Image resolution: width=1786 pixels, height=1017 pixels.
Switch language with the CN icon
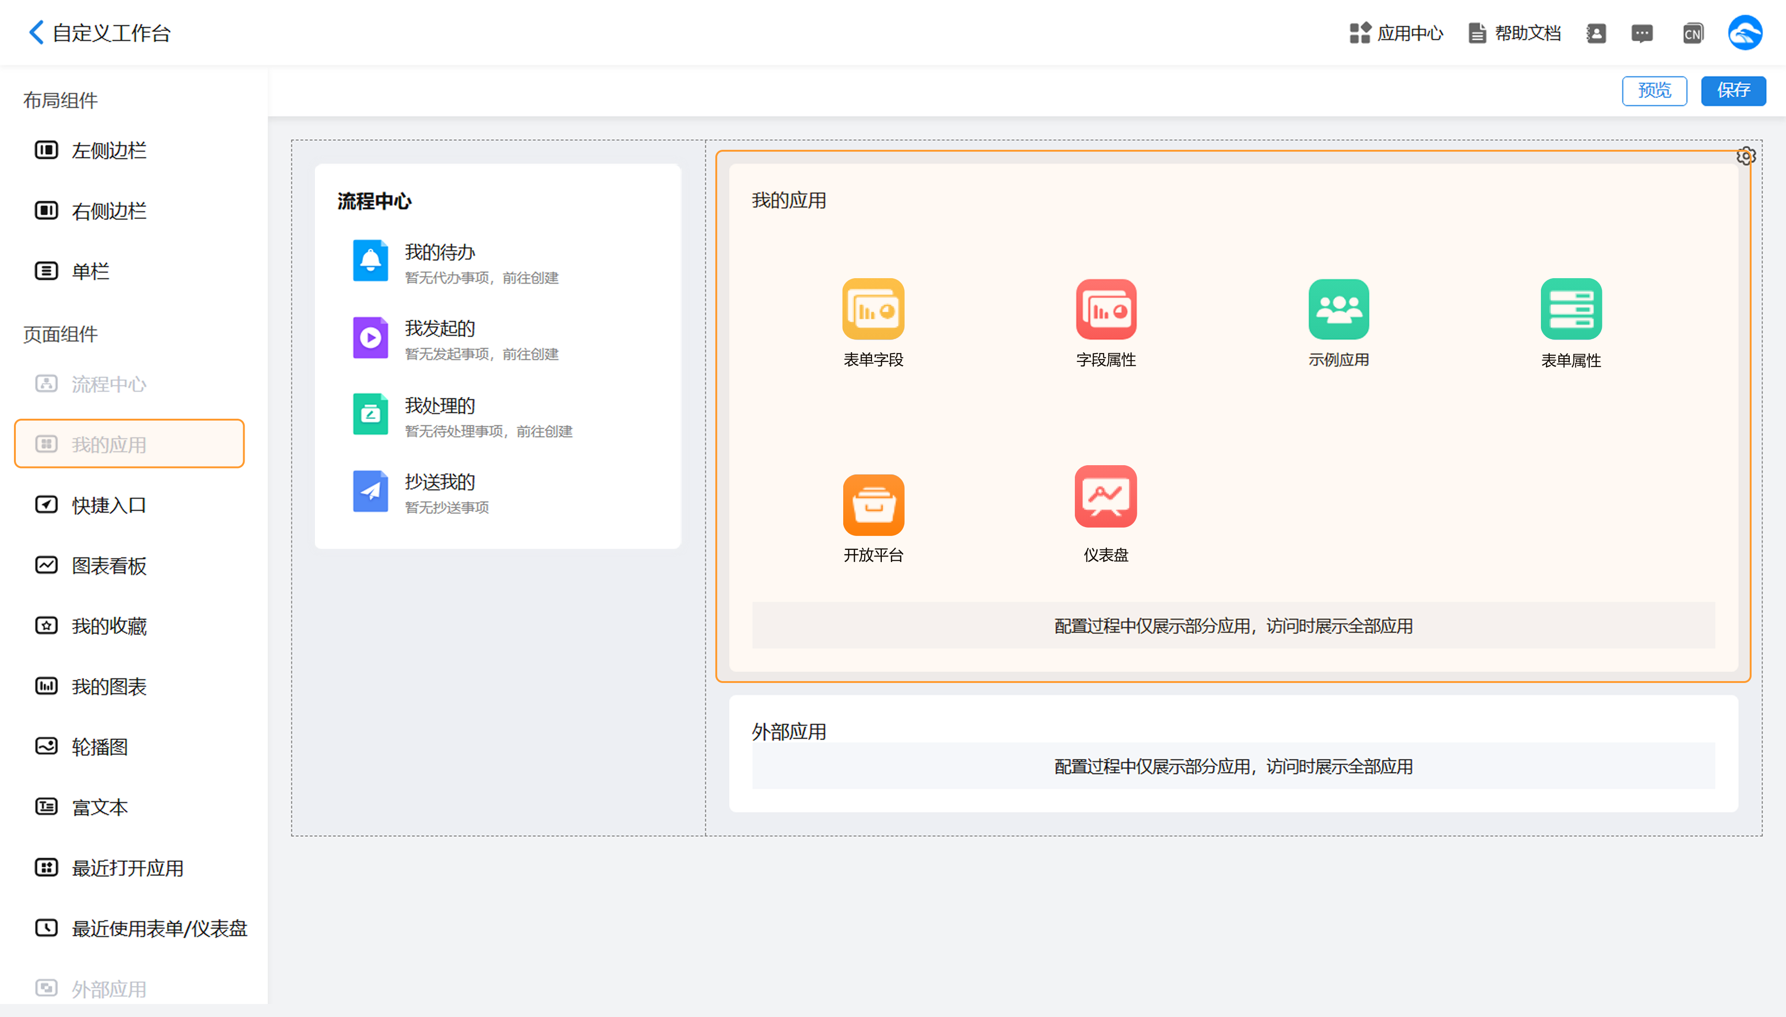click(x=1693, y=33)
